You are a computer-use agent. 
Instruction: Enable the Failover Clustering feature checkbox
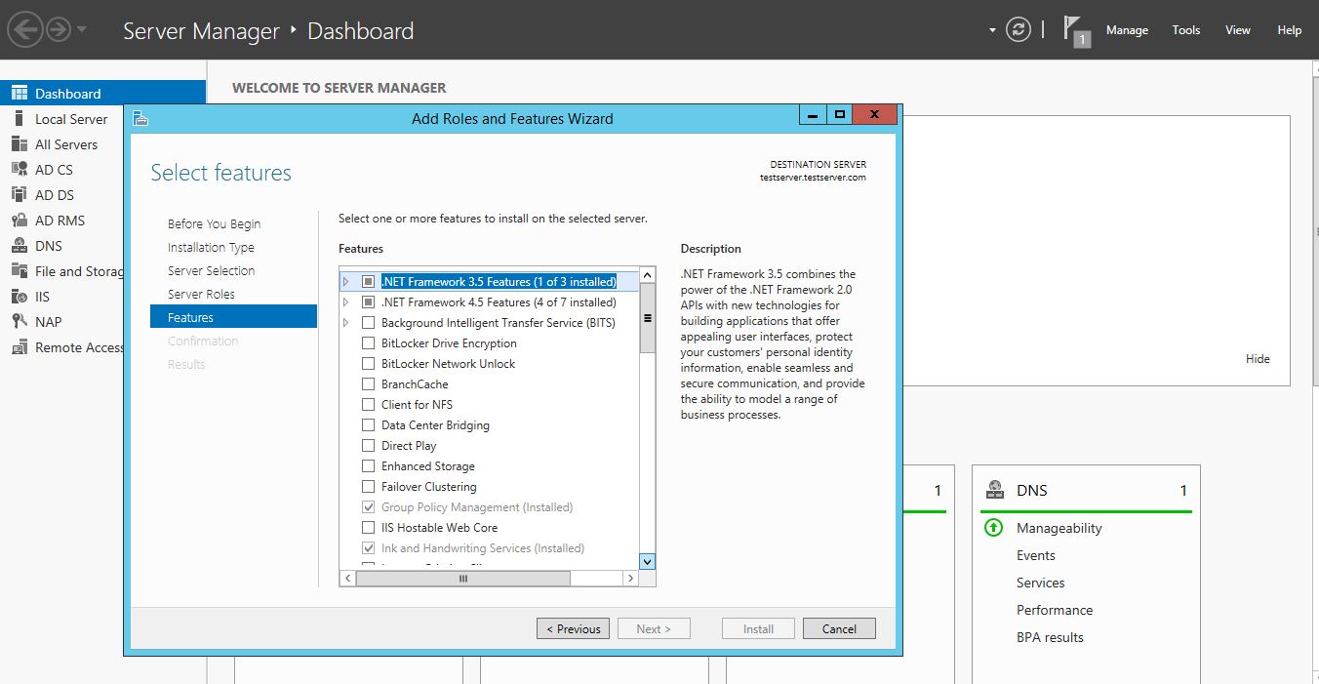368,487
